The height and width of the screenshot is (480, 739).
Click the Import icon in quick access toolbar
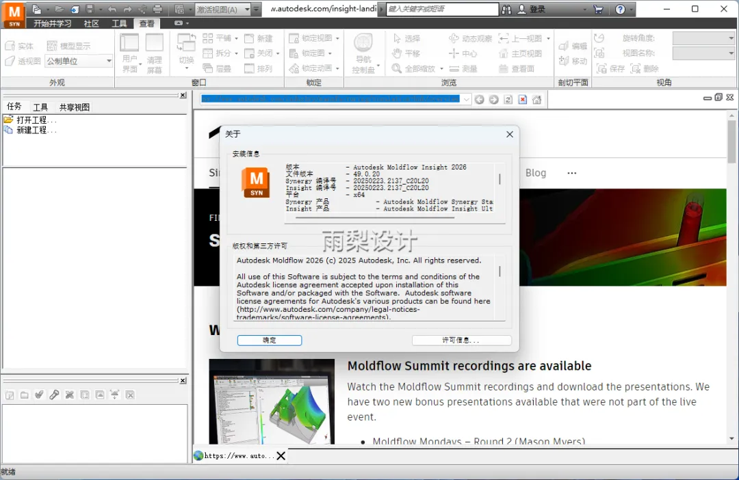75,9
